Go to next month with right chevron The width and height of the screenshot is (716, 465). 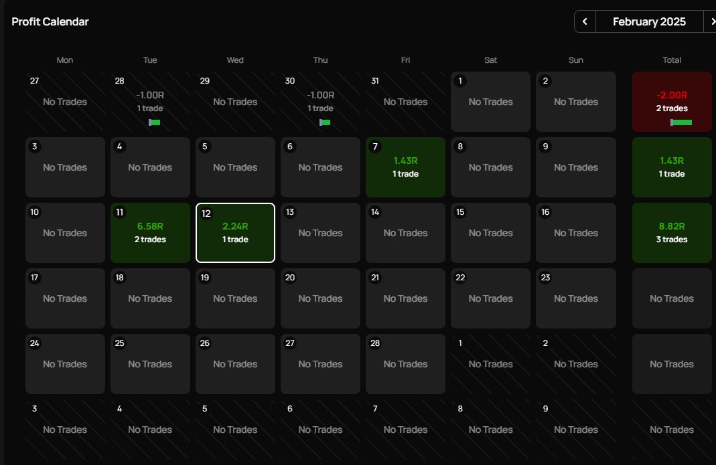(x=711, y=21)
